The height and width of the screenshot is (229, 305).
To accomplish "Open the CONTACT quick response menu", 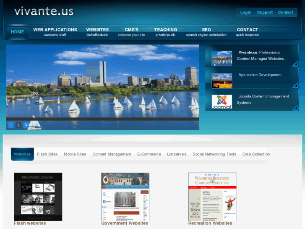I will [x=247, y=32].
